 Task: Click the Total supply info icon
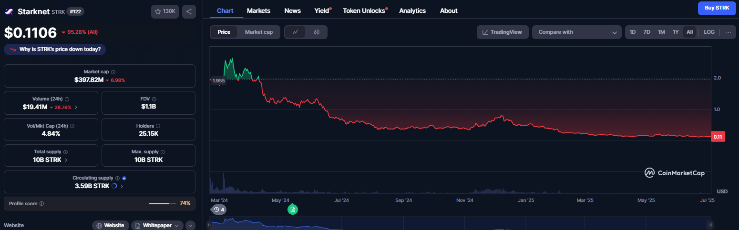pos(67,152)
